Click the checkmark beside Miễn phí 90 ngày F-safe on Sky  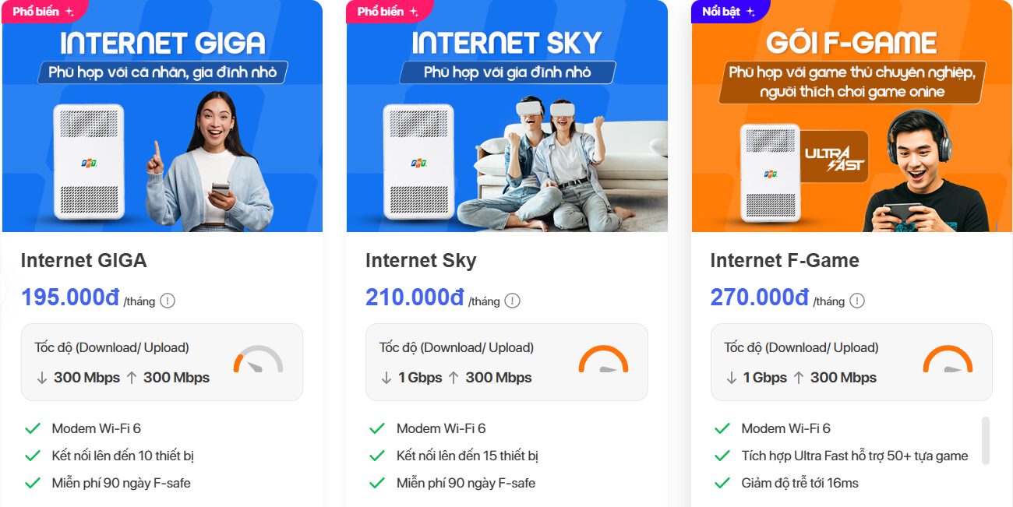(376, 483)
